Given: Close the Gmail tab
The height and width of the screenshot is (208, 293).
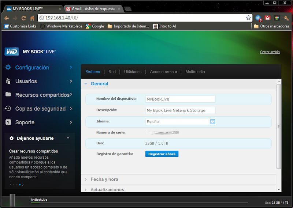Looking at the screenshot, I should point(119,9).
